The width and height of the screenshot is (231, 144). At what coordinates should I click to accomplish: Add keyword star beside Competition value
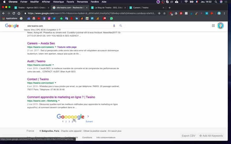click(60, 30)
